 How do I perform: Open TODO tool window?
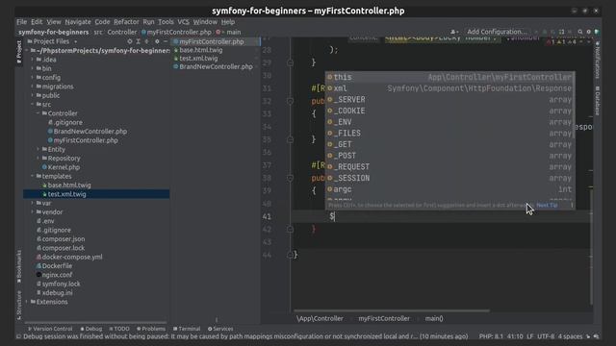[x=119, y=329]
